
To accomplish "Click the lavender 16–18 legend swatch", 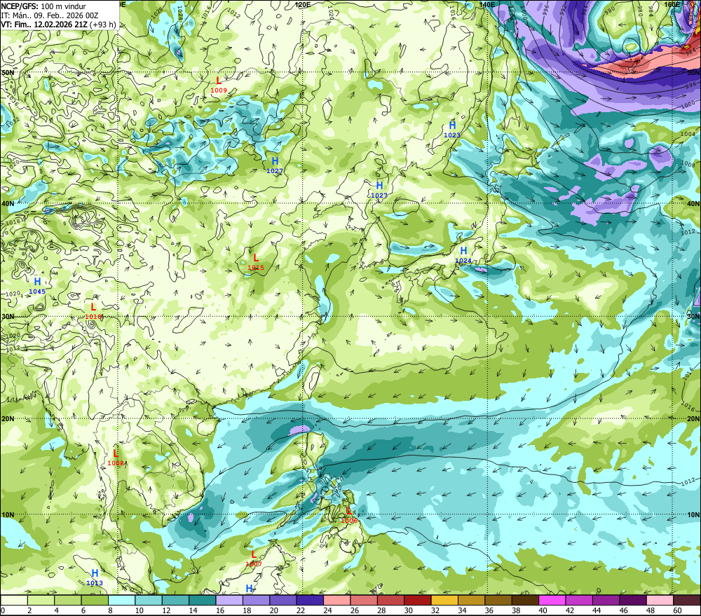I will pyautogui.click(x=229, y=600).
